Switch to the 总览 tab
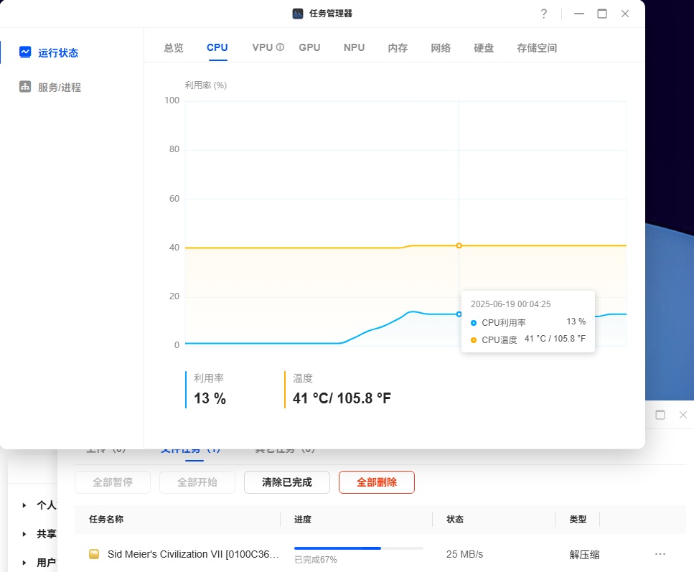Viewport: 694px width, 572px height. [174, 48]
